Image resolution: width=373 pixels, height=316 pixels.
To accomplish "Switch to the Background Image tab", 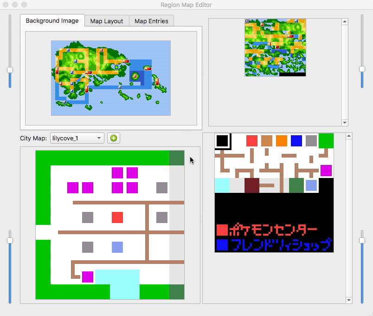I will 52,21.
